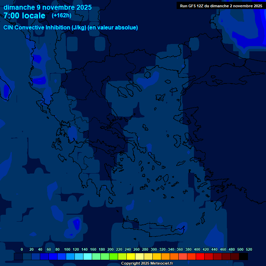Click the cyan swatch in the color legend
The width and height of the screenshot is (266, 266).
coord(88,257)
